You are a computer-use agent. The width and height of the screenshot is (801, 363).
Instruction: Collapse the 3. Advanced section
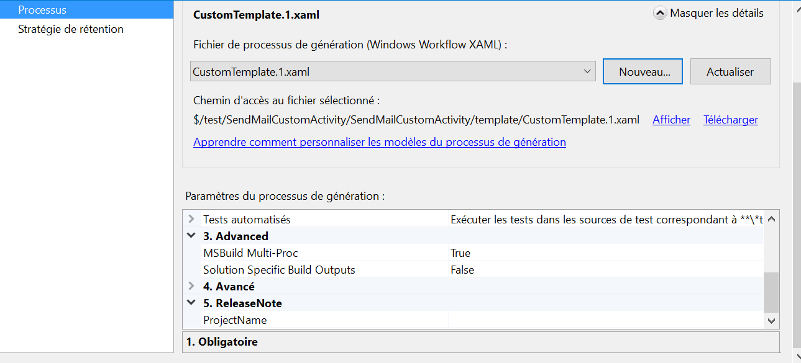point(191,236)
